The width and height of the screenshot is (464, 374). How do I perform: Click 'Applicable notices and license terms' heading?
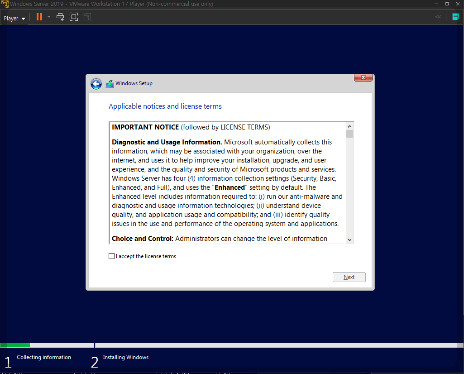pyautogui.click(x=165, y=106)
